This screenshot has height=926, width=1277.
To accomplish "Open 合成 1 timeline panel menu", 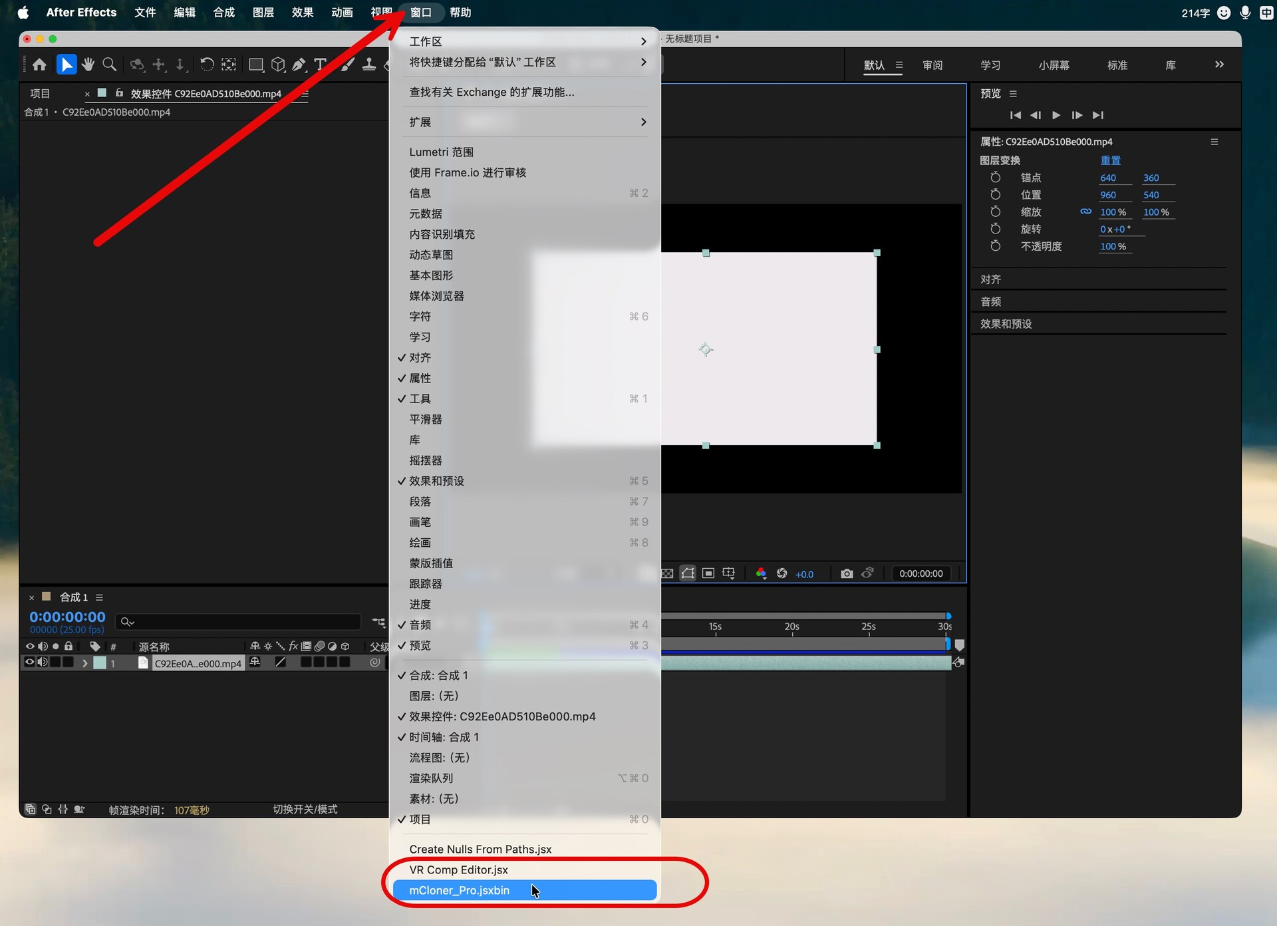I will click(99, 597).
